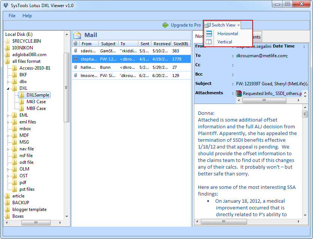
Task: Expand the dbx folder node
Action: pos(8,82)
